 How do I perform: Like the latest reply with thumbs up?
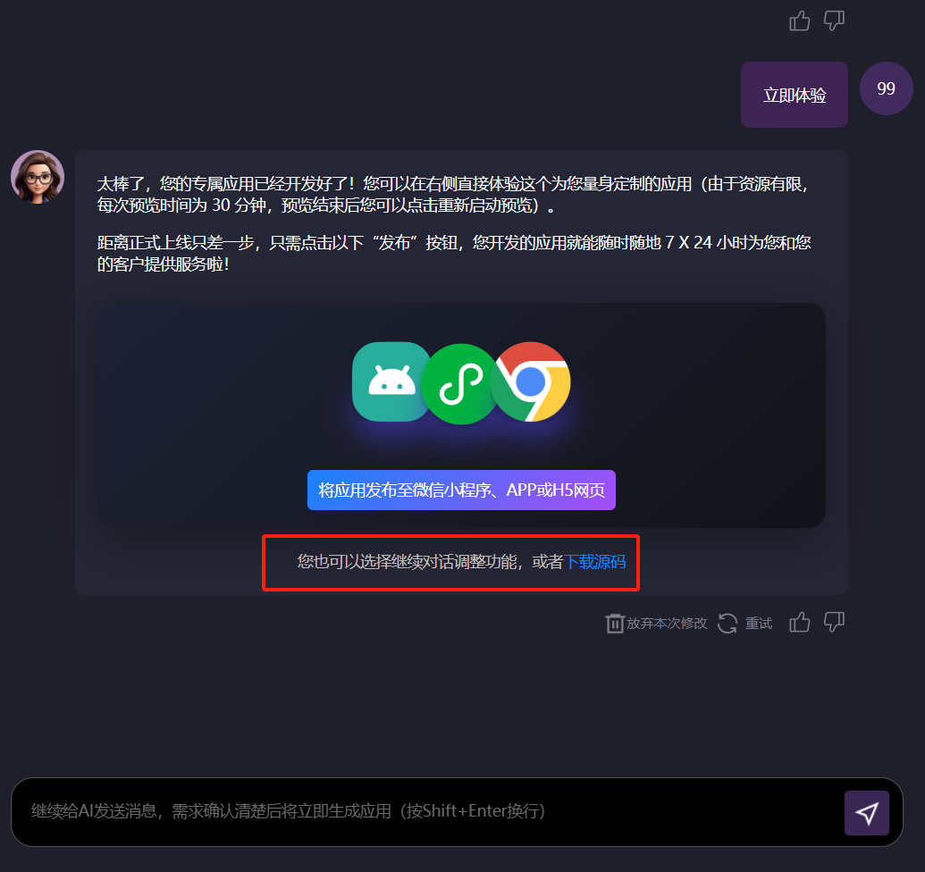(799, 622)
